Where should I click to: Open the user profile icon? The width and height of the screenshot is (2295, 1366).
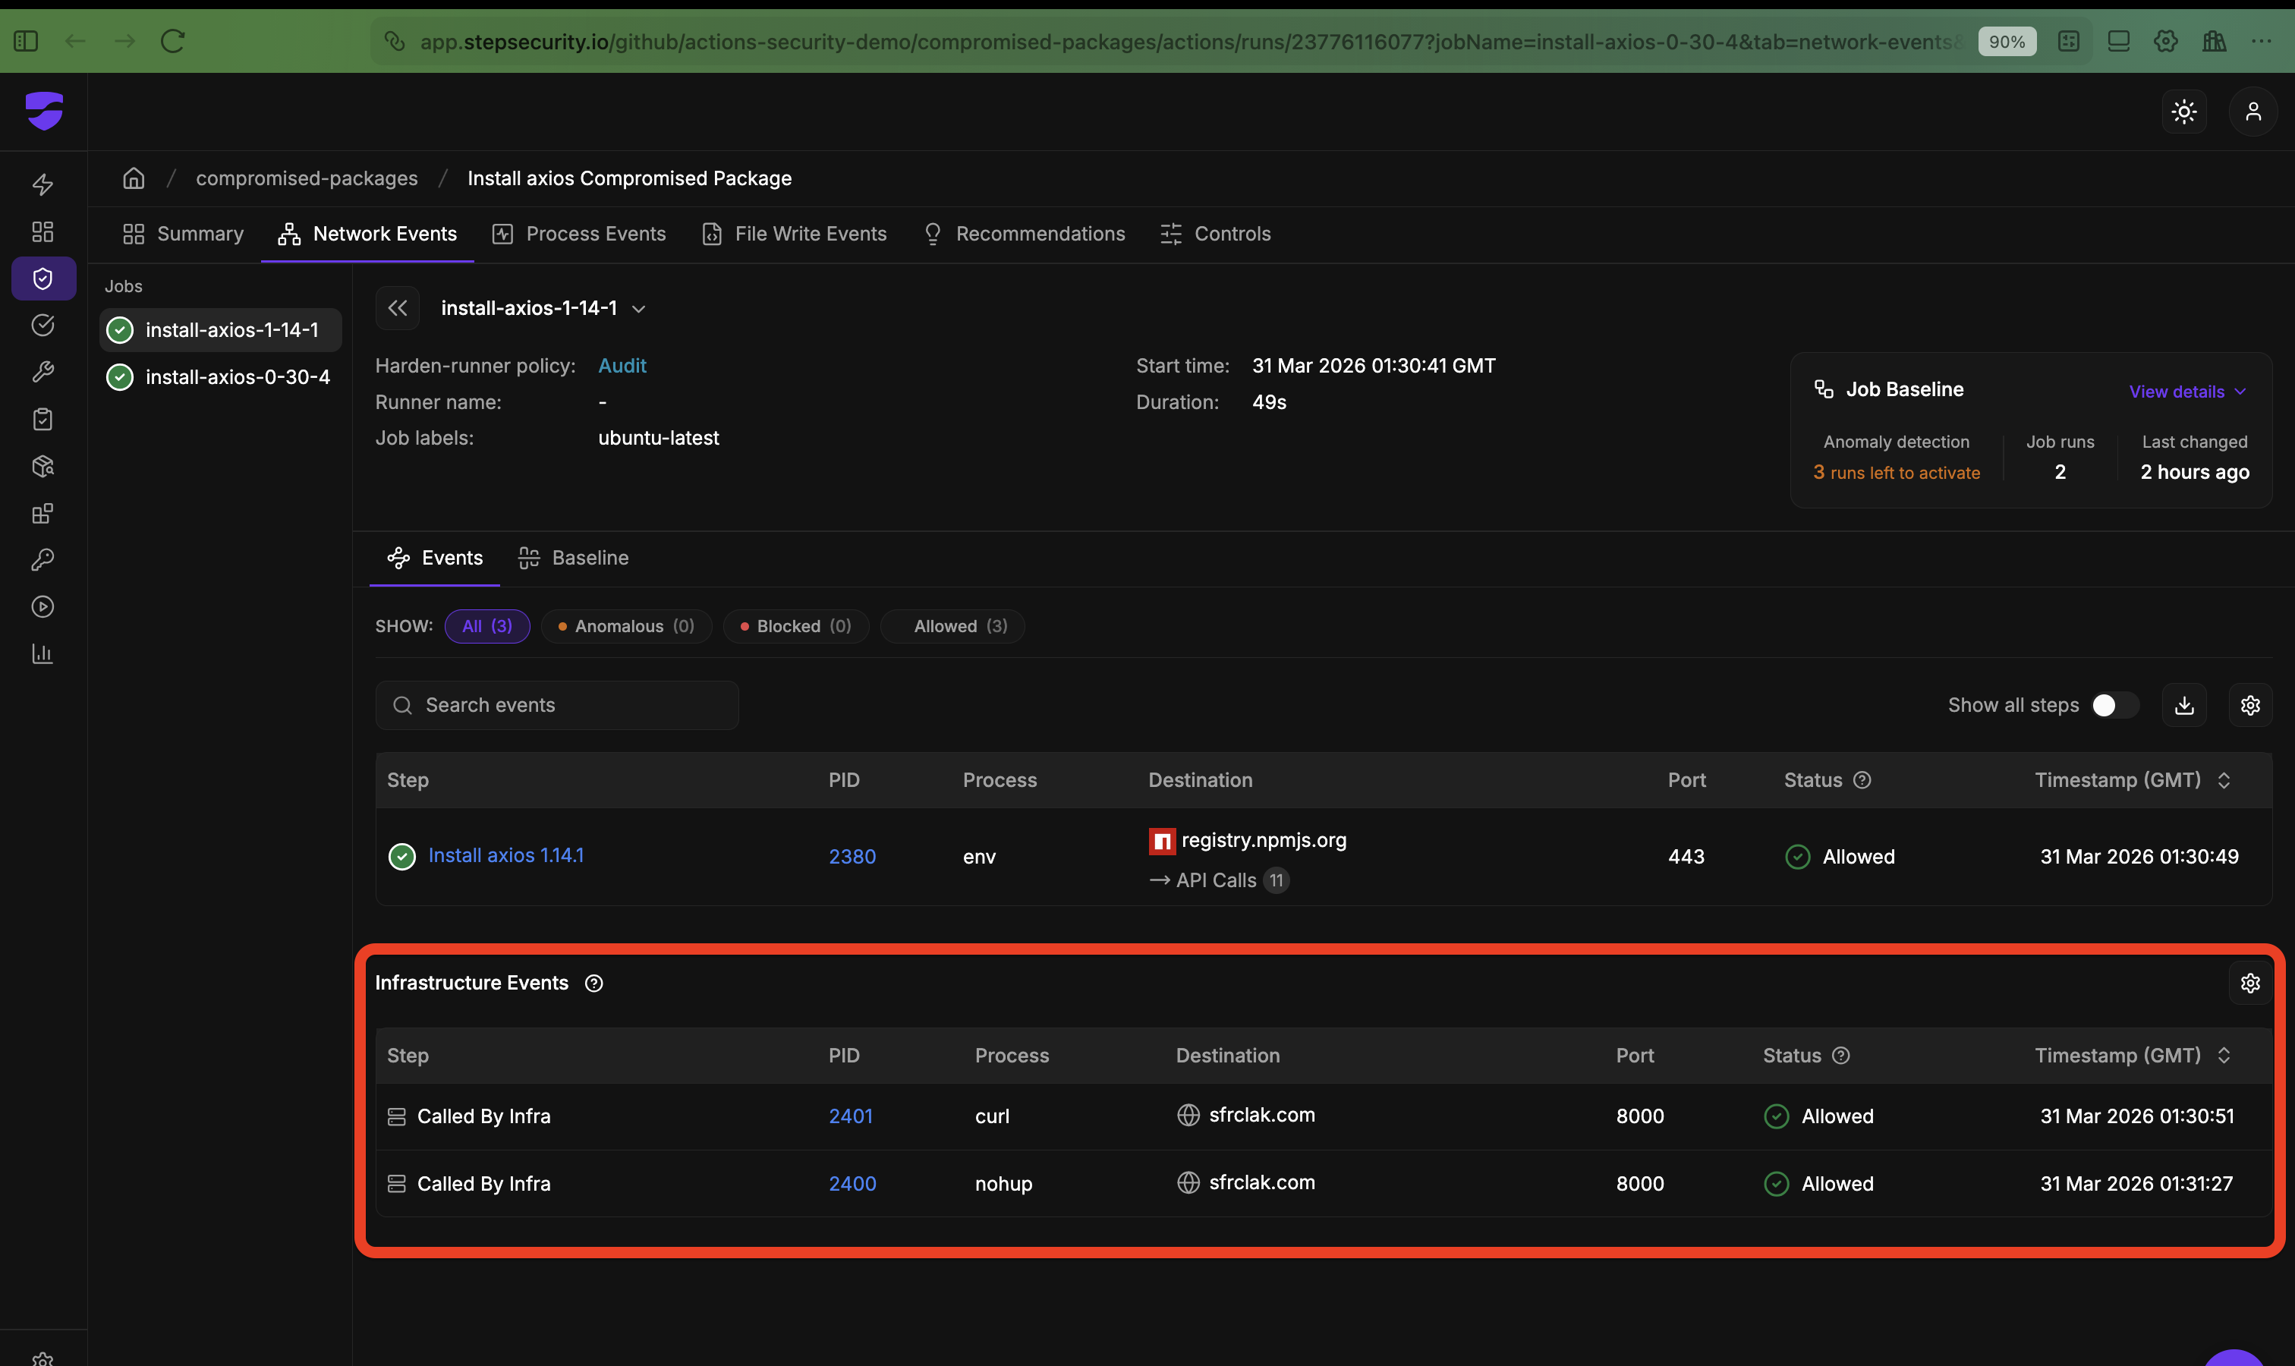tap(2252, 112)
